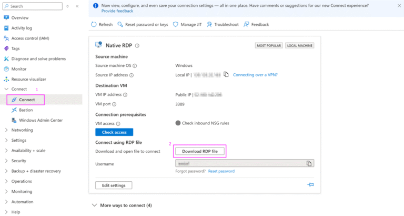Click the VM access info icon
The width and height of the screenshot is (404, 216).
[118, 124]
